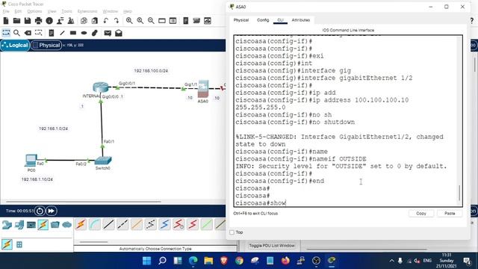Click the INTERNAL router in workspace

click(101, 87)
